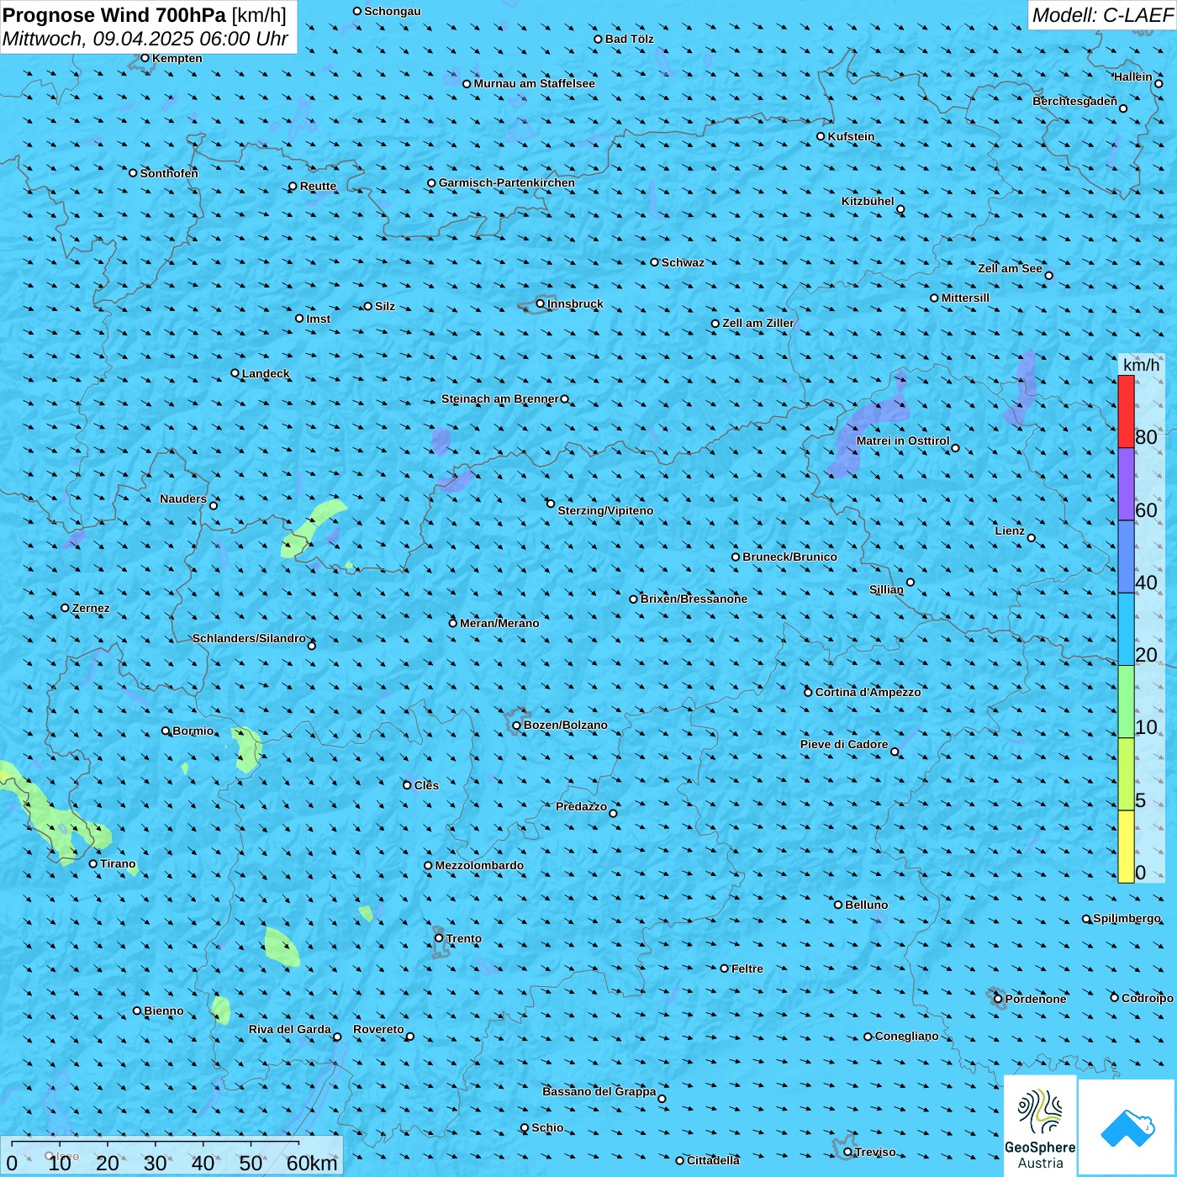Viewport: 1177px width, 1177px height.
Task: Click the Matrei in Osttirol label
Action: pos(903,441)
